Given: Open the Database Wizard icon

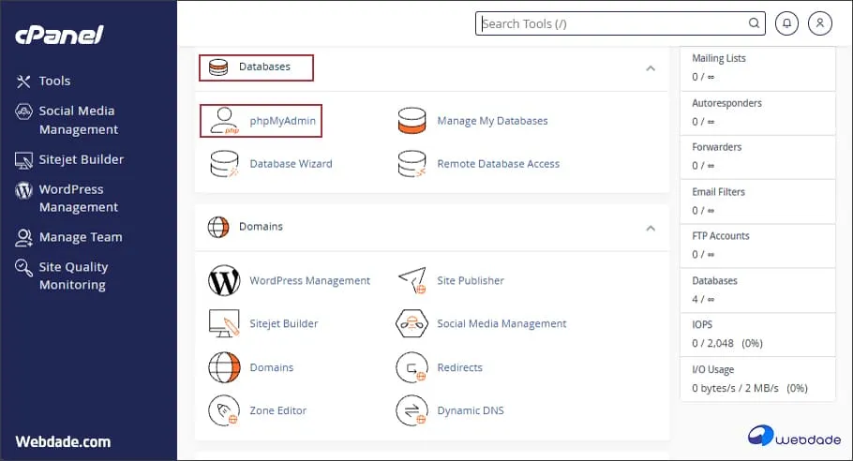Looking at the screenshot, I should click(224, 164).
